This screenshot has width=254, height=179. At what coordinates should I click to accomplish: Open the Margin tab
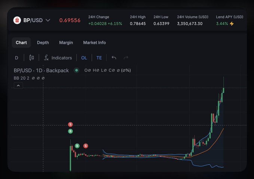[x=66, y=42]
